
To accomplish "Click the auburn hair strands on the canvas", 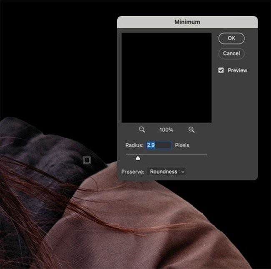I will click(x=25, y=183).
